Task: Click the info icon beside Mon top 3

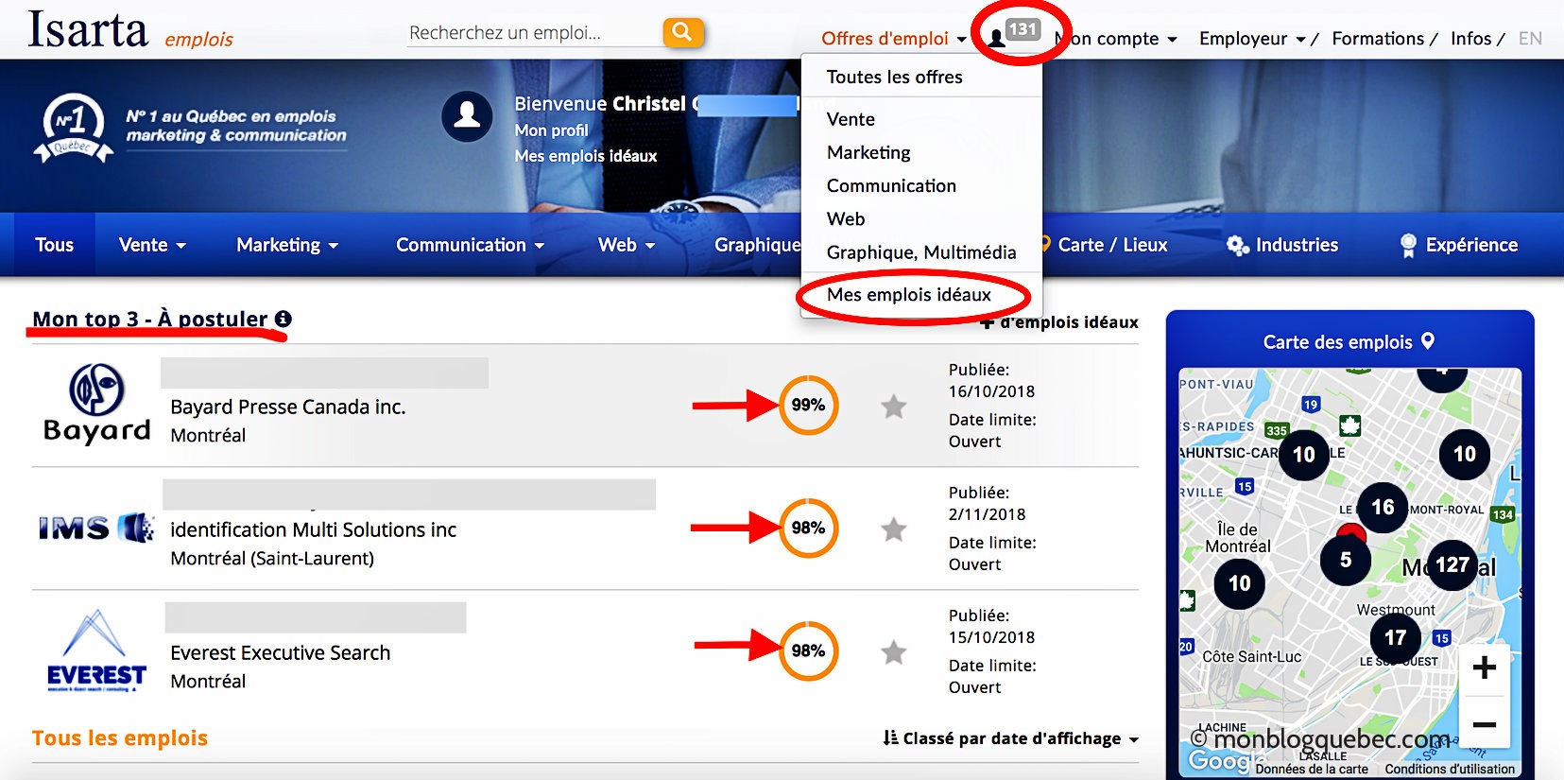Action: (283, 320)
